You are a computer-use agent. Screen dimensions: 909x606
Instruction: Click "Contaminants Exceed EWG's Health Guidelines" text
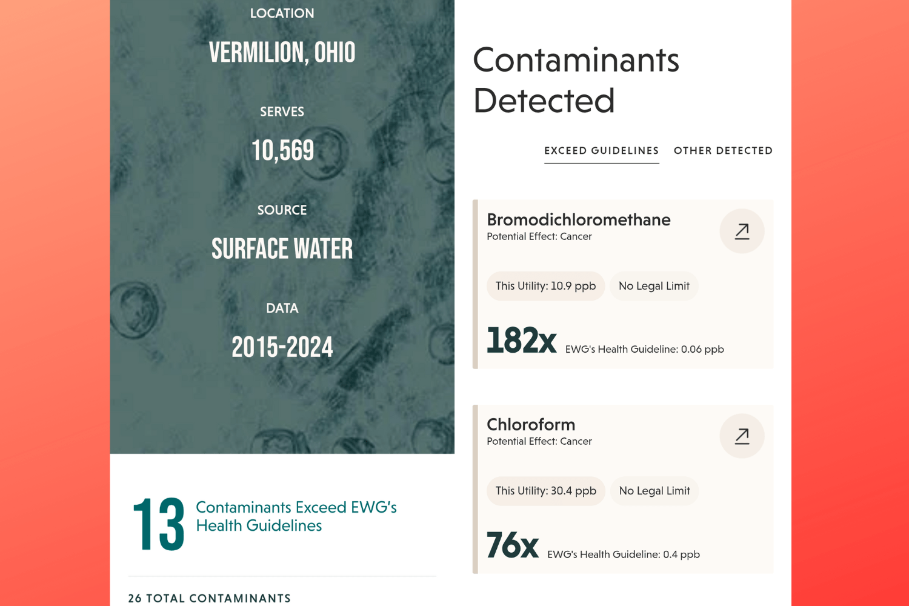[296, 516]
